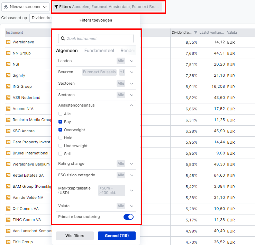255x245 pixels.
Task: Select the Algemeen tab
Action: [67, 51]
